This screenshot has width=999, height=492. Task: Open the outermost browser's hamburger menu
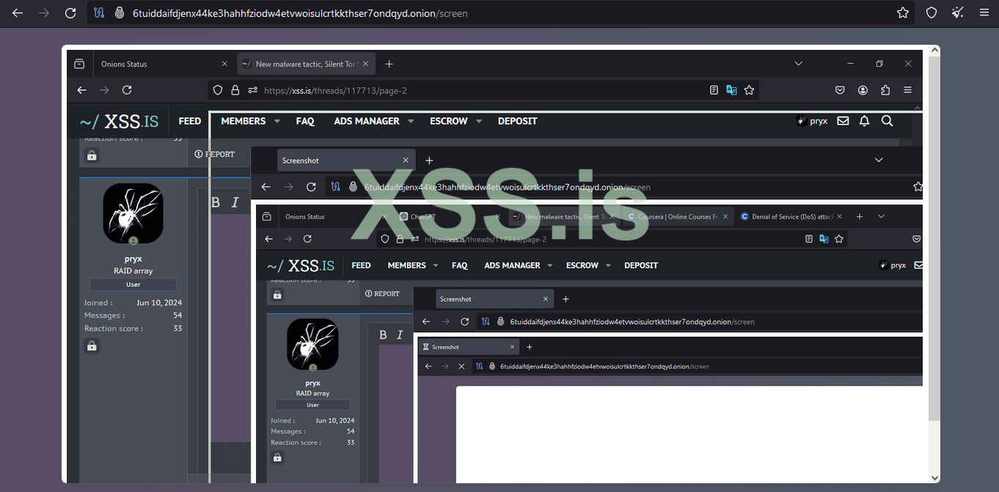pos(984,13)
